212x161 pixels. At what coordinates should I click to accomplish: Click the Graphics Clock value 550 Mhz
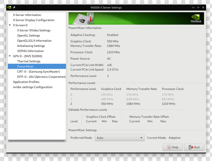point(113,41)
